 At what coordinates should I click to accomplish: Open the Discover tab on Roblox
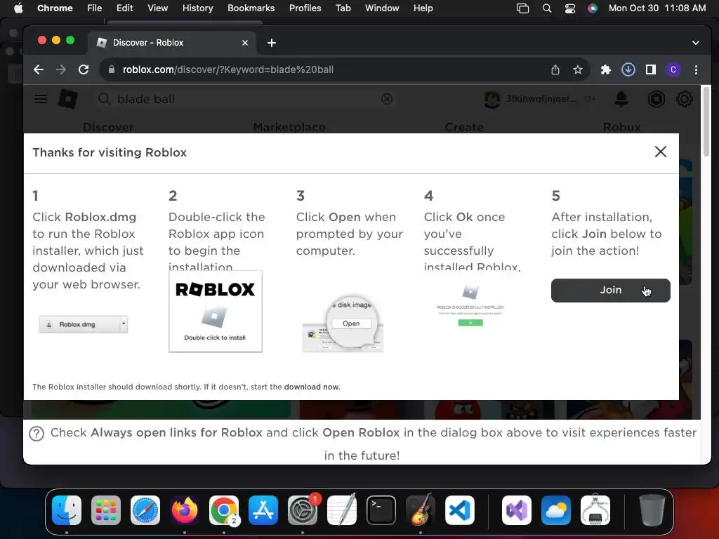[x=108, y=127]
